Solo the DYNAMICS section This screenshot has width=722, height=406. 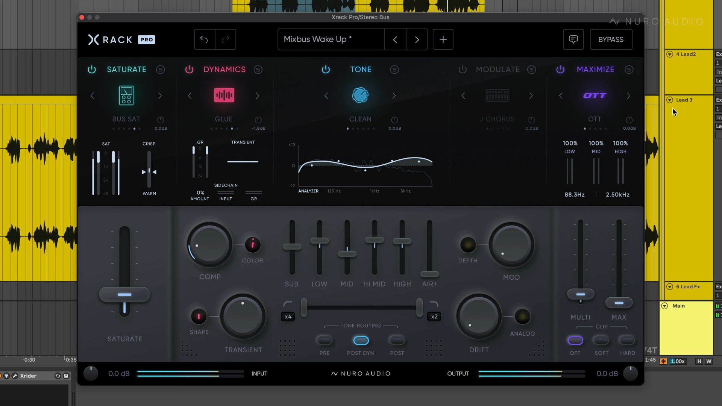(x=258, y=70)
